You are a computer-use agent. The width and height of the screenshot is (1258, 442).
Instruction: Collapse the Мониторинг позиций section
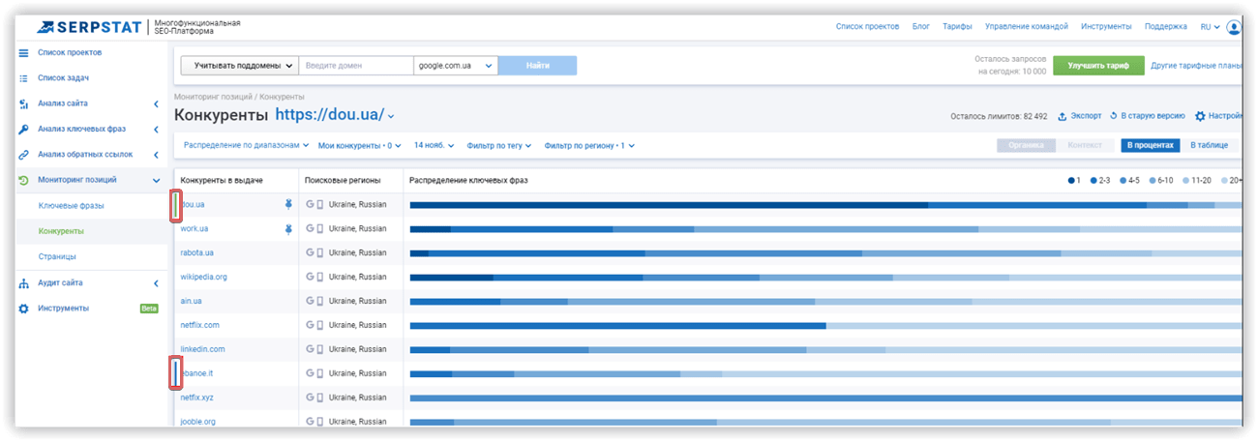click(156, 180)
